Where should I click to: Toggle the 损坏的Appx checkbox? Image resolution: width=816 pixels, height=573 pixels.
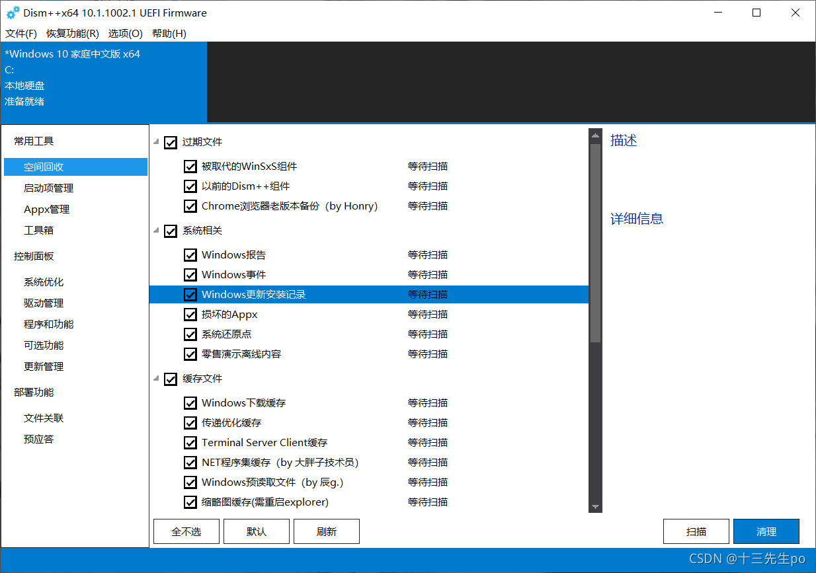(x=190, y=315)
